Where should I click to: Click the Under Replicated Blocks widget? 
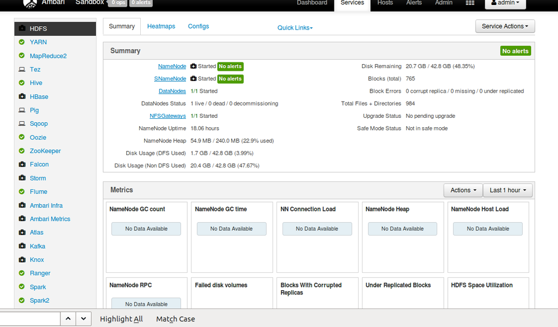(x=403, y=293)
